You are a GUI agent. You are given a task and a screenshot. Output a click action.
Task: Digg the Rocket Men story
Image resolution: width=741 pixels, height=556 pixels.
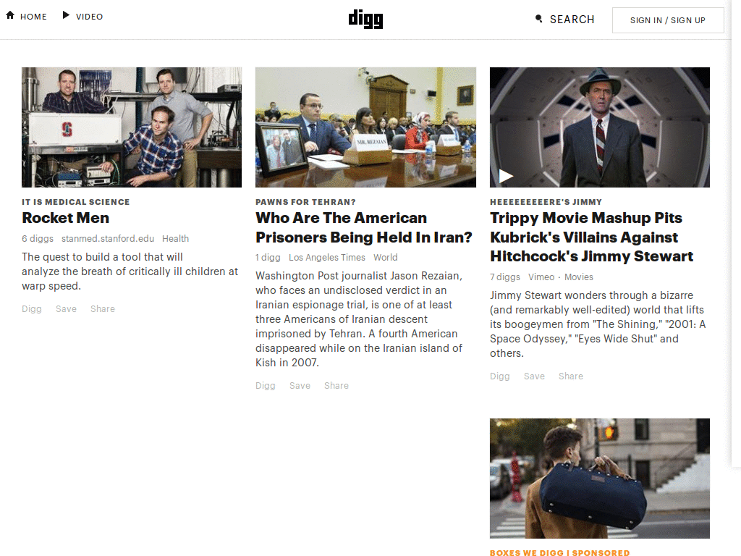point(32,308)
